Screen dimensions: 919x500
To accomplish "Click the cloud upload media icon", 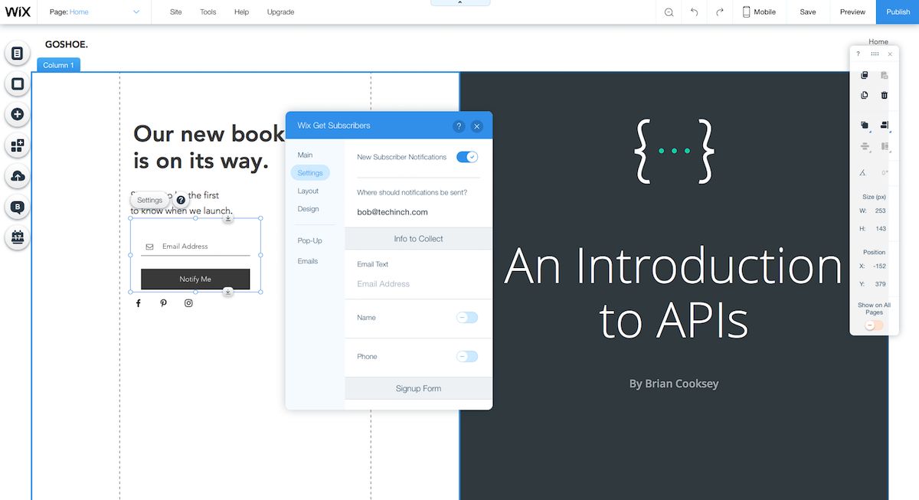I will coord(18,176).
